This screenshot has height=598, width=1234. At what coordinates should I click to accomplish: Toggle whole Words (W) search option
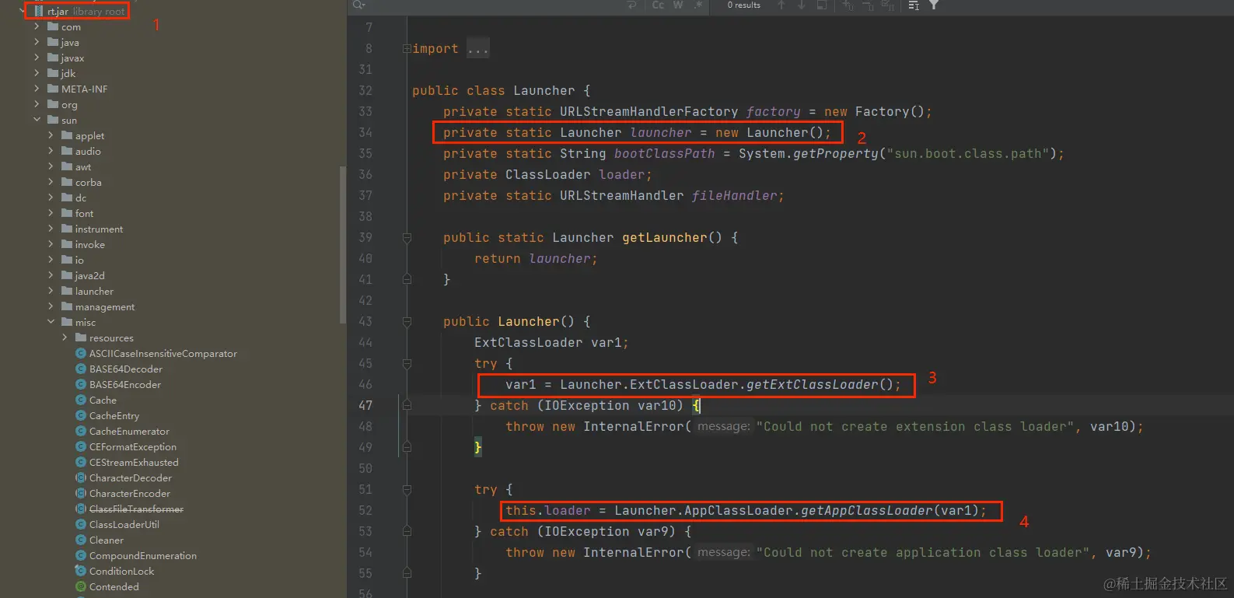pos(678,5)
